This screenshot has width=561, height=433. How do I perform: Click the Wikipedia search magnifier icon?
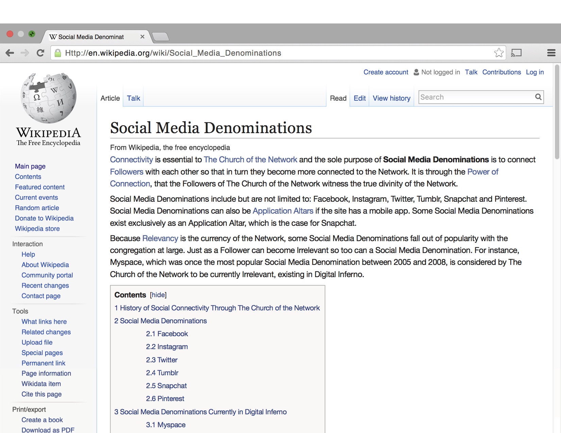click(538, 97)
